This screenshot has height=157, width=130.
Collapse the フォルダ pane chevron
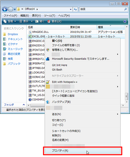[x=24, y=105]
